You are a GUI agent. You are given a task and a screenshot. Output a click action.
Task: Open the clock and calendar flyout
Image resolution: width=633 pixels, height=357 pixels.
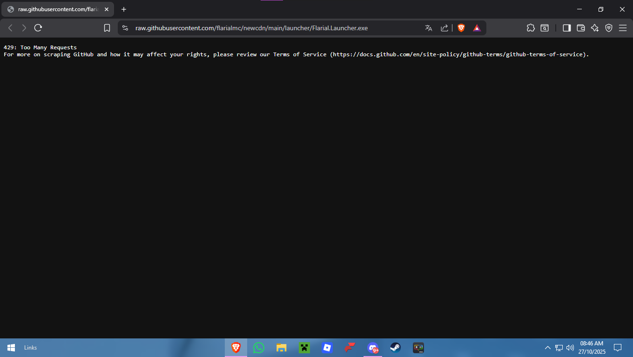point(592,348)
